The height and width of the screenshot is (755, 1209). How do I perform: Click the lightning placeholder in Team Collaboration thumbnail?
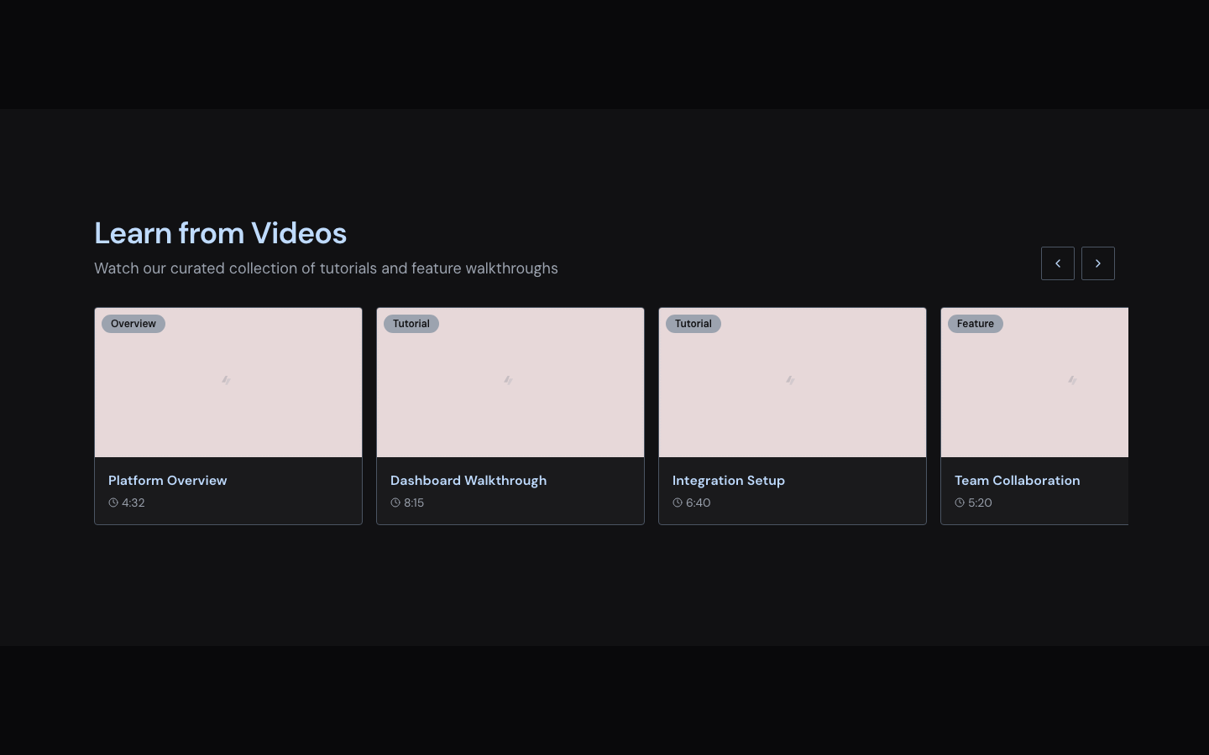pyautogui.click(x=1072, y=381)
